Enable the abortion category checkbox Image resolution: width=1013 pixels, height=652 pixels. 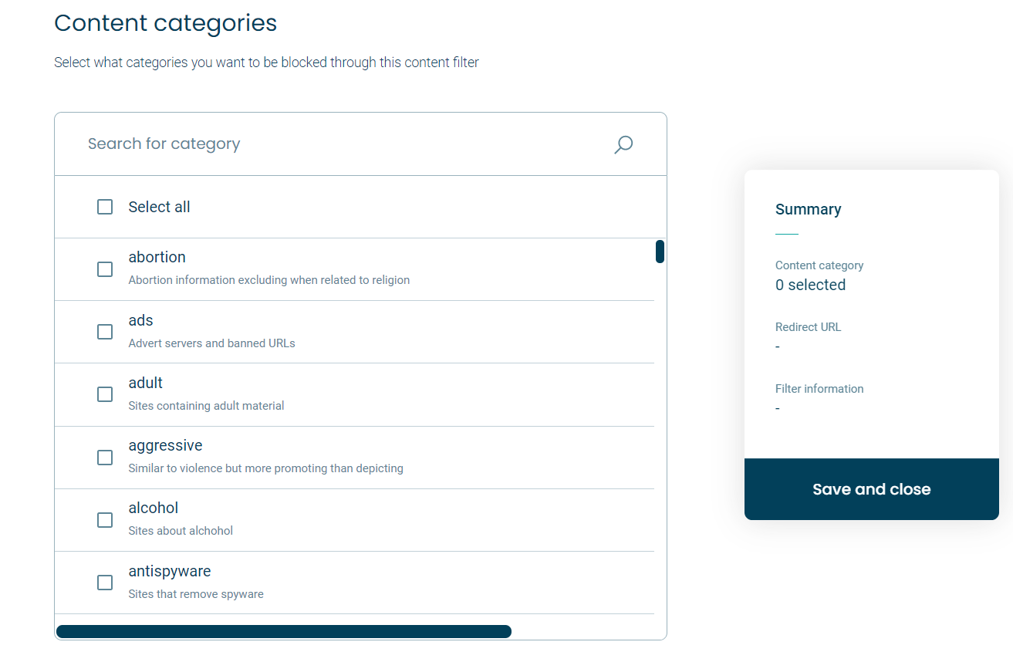(x=105, y=269)
